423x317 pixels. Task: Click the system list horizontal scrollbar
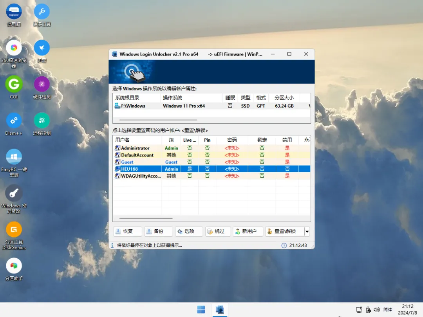click(158, 120)
